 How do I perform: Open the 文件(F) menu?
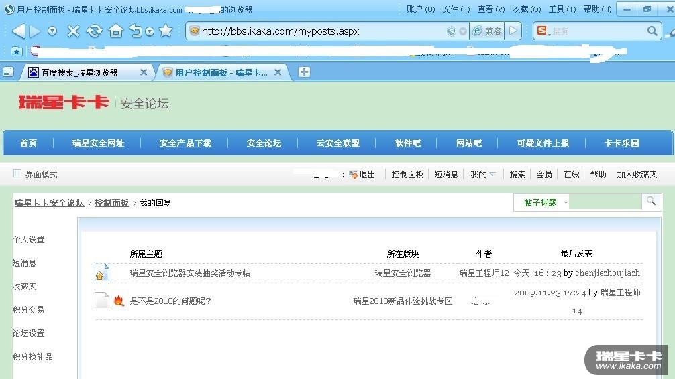(456, 9)
